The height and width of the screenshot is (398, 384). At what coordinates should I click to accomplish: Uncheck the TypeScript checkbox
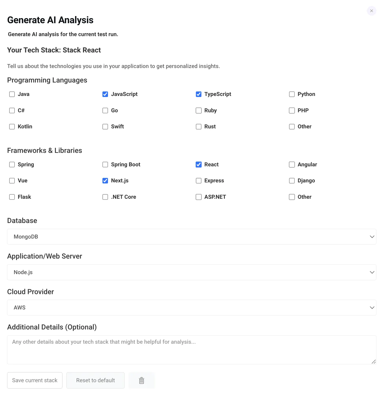pyautogui.click(x=199, y=94)
